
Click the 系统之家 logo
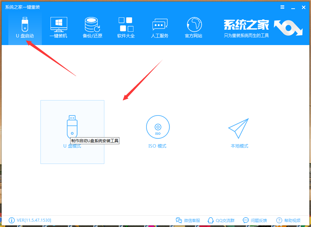(246, 25)
